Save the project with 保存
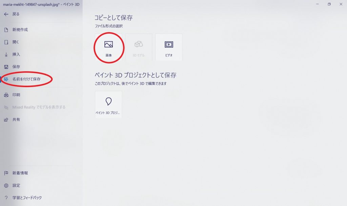This screenshot has height=206, width=347. tap(12, 67)
